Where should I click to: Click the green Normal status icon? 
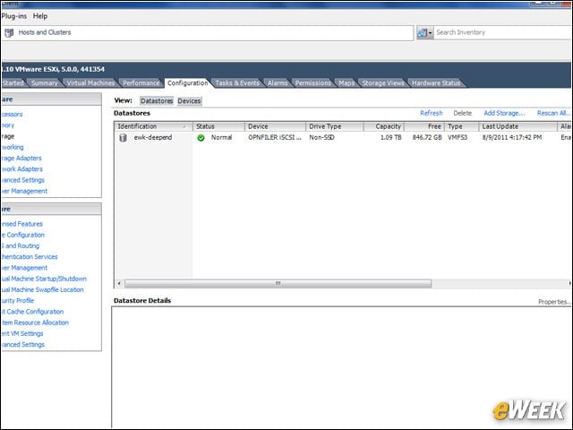coord(201,138)
